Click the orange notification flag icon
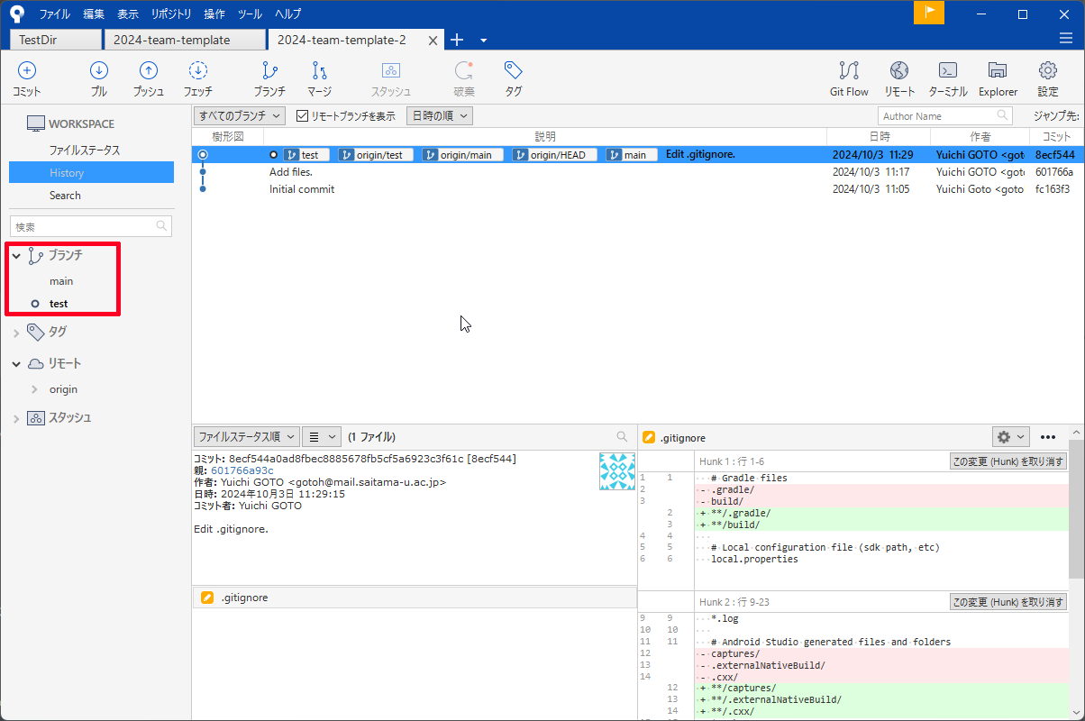 [929, 13]
